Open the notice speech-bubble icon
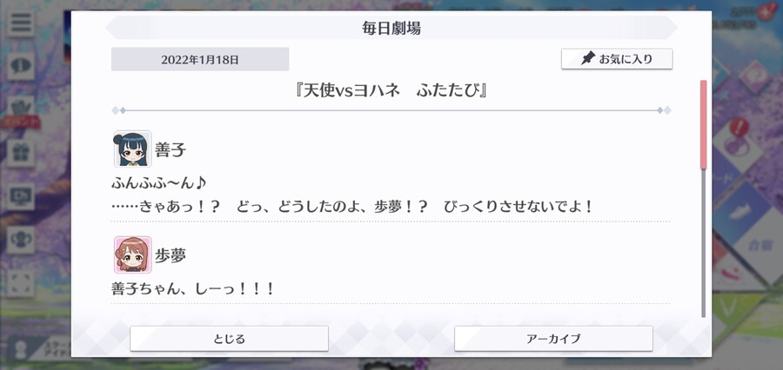Viewport: 783px width, 370px height. pos(21,65)
